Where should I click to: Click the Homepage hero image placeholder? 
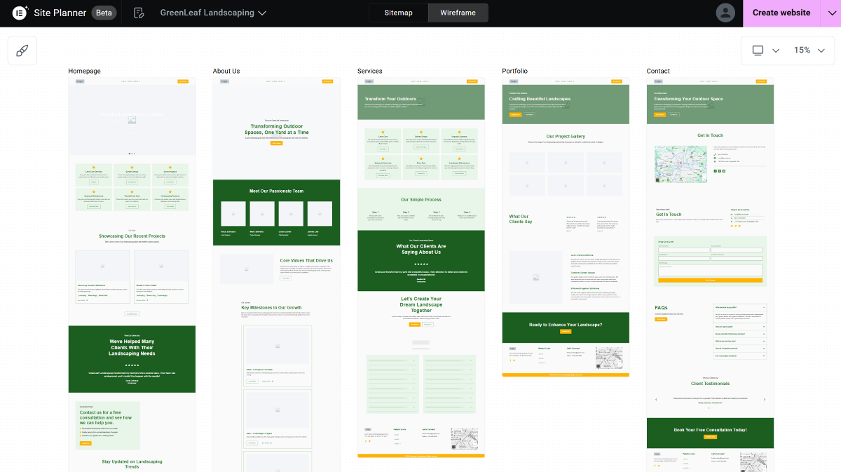tap(132, 119)
